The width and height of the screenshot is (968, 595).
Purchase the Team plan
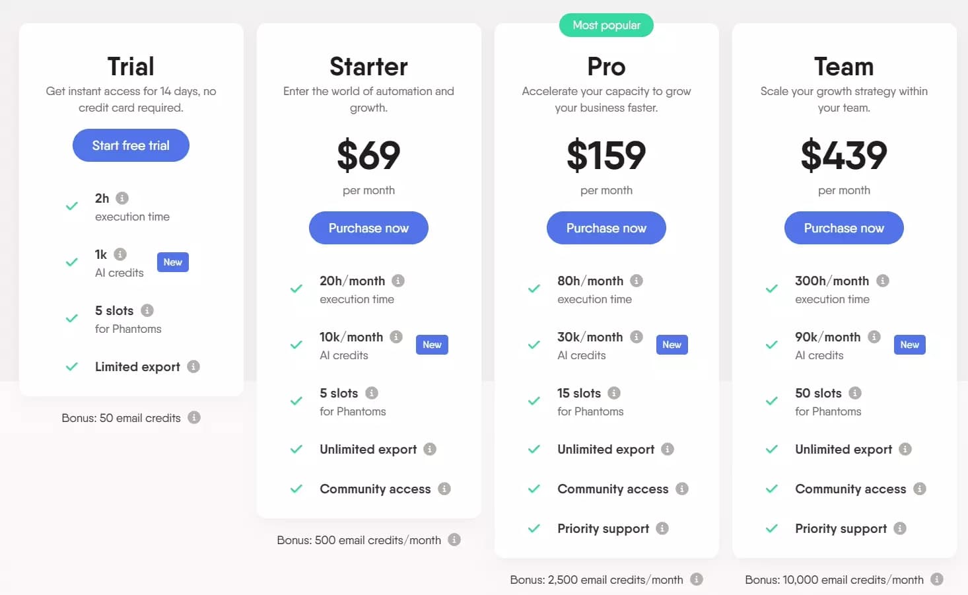click(x=844, y=228)
